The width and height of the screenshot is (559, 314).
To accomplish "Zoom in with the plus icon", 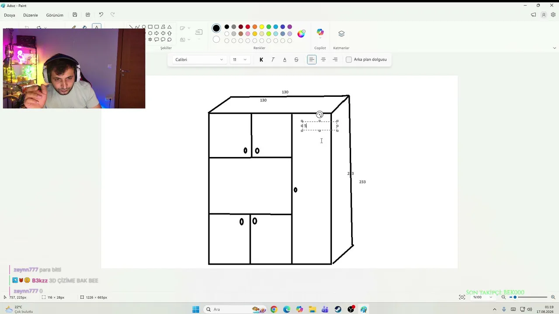I will coord(553,297).
